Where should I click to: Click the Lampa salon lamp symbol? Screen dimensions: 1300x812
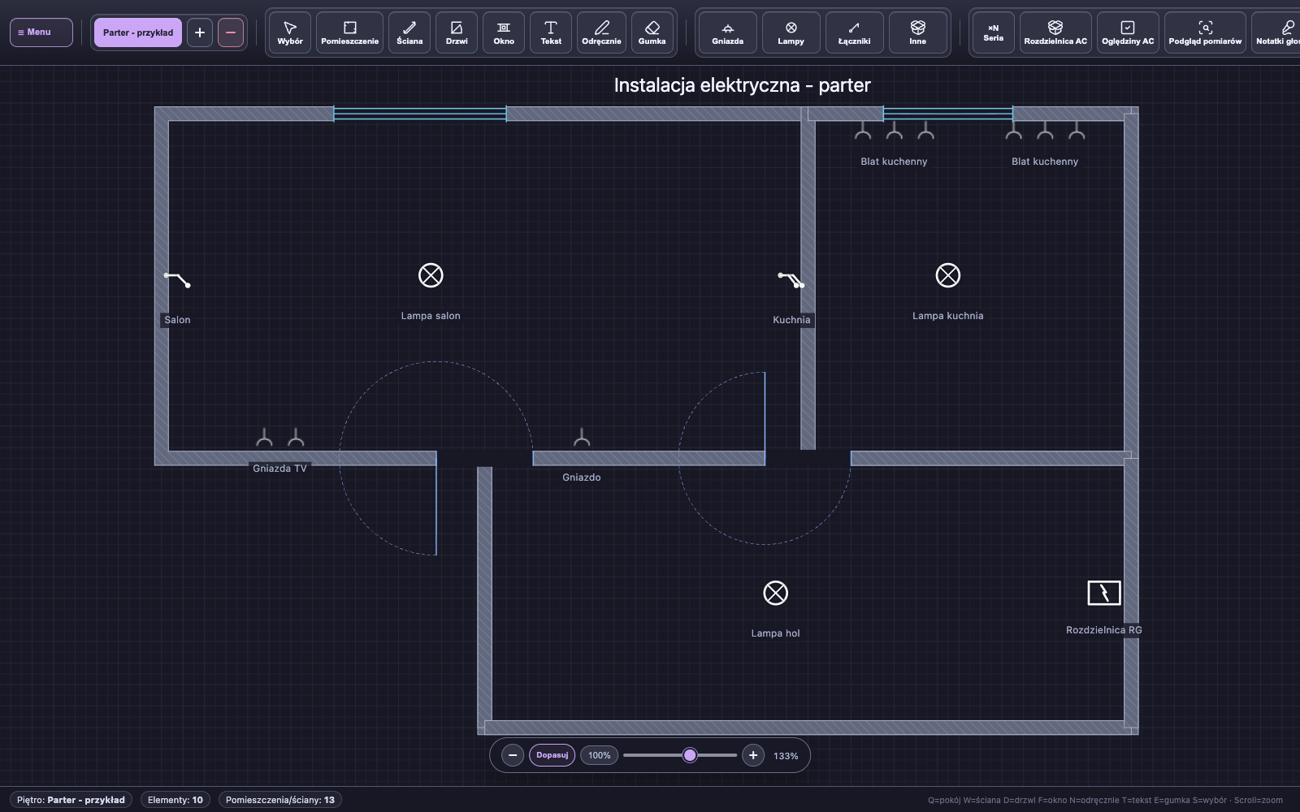pyautogui.click(x=431, y=275)
